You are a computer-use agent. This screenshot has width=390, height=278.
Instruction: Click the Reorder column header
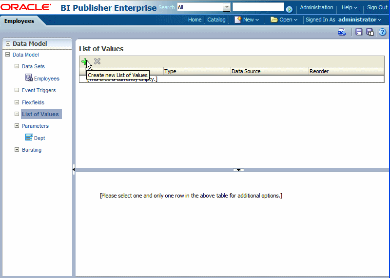(347, 71)
